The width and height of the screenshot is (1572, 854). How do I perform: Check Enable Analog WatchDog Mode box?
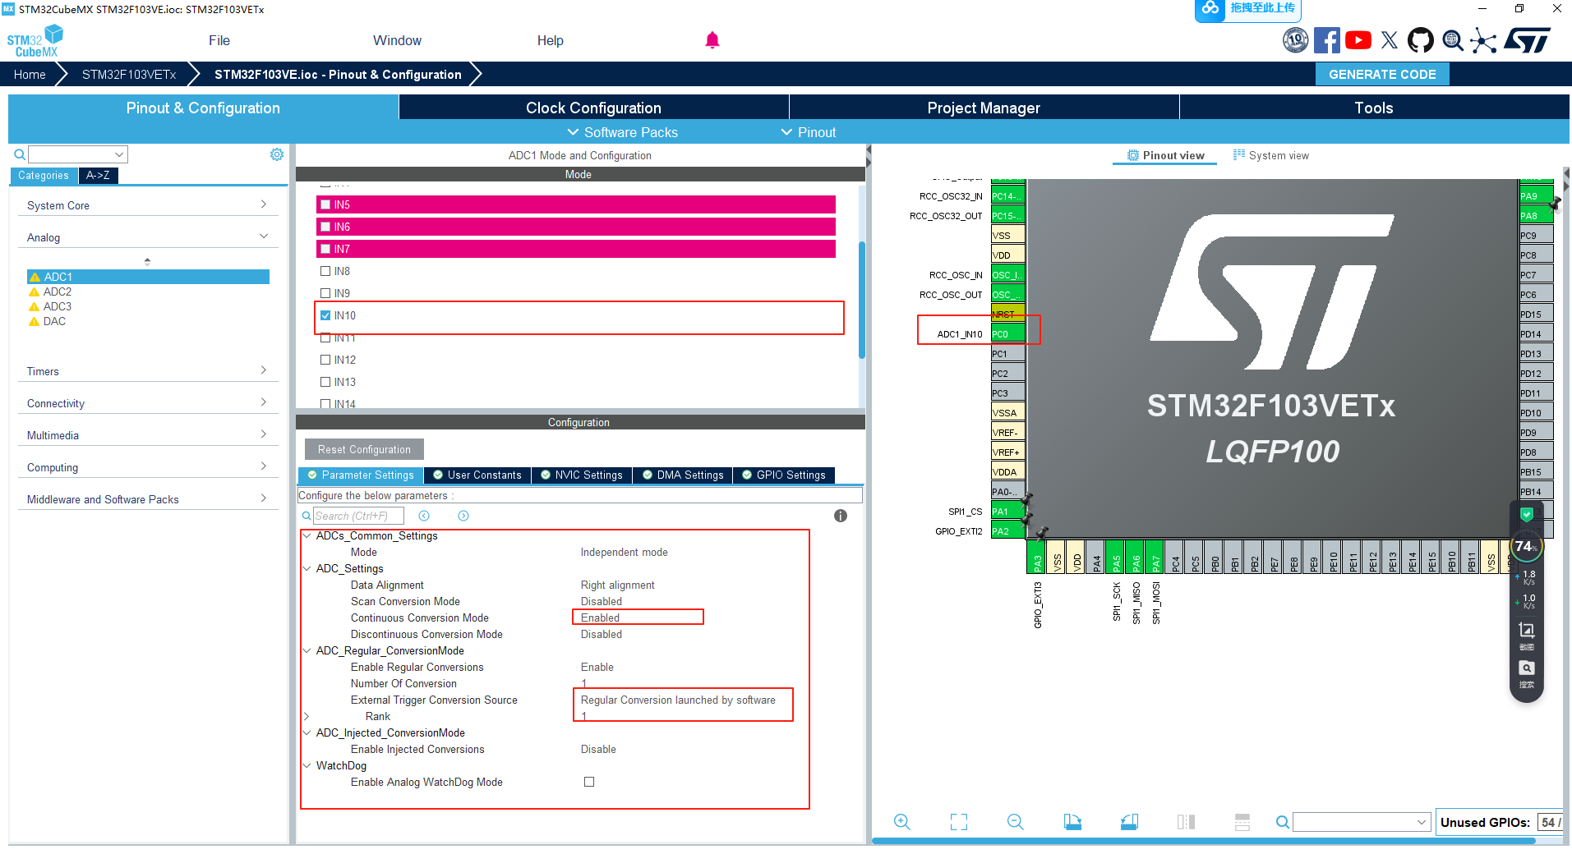pos(589,782)
